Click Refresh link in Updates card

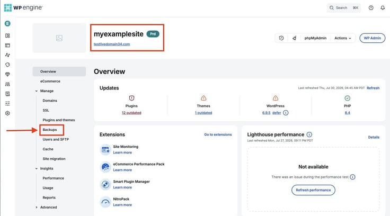click(x=373, y=88)
